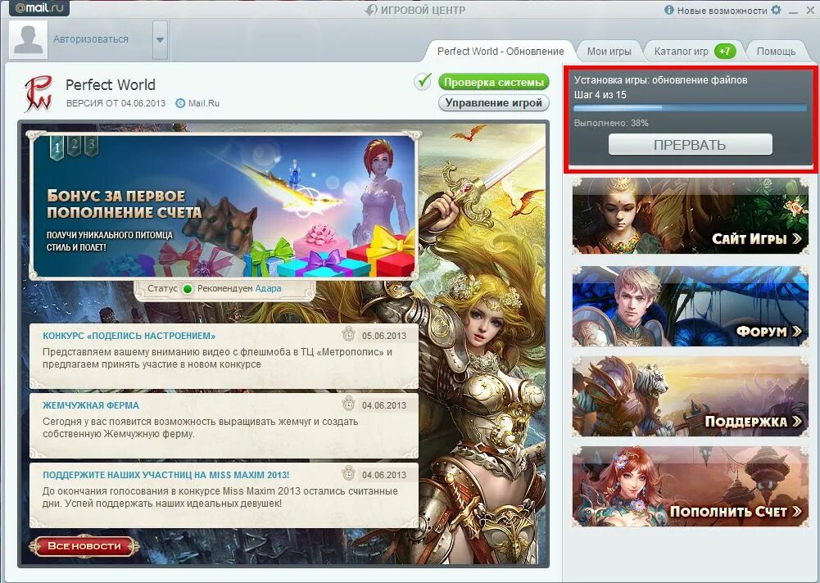This screenshot has height=583, width=820.
Task: Open the Miss Maxim 2013 news headline
Action: click(165, 475)
